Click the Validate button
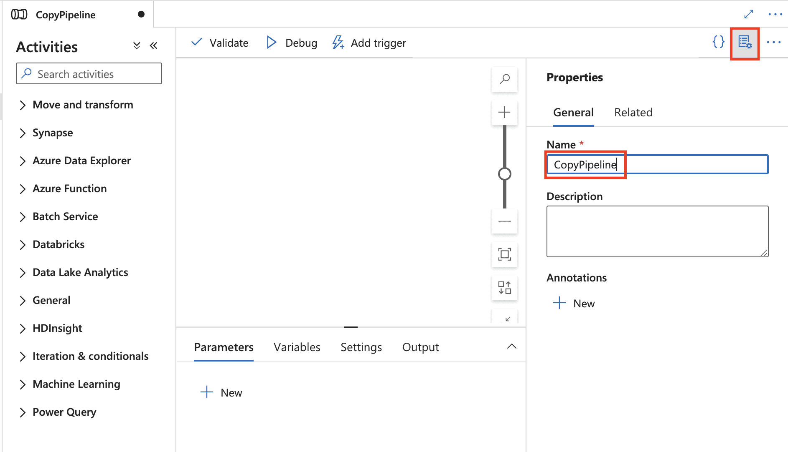The height and width of the screenshot is (452, 788). pyautogui.click(x=220, y=43)
